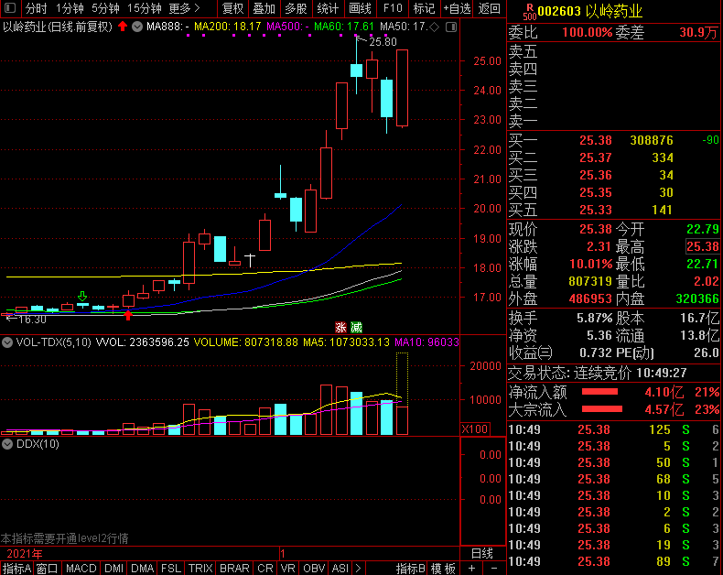
Task: Open the main chart indicator dropdown circle
Action: coord(137,27)
